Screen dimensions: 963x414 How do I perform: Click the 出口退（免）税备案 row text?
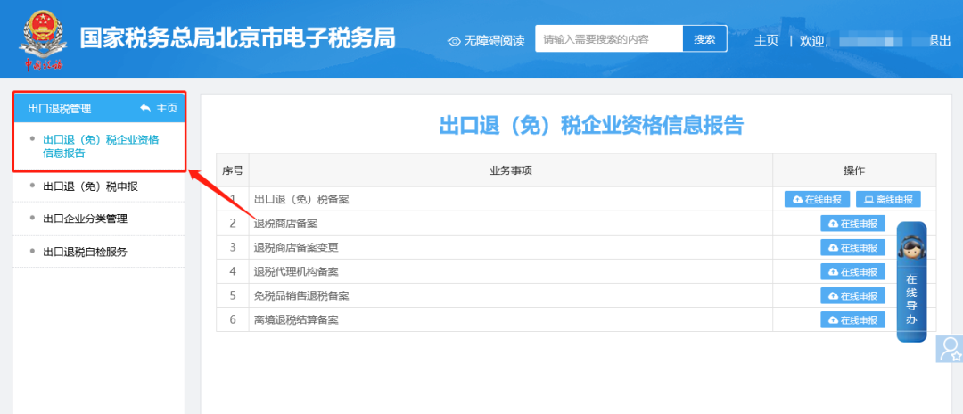pyautogui.click(x=301, y=200)
